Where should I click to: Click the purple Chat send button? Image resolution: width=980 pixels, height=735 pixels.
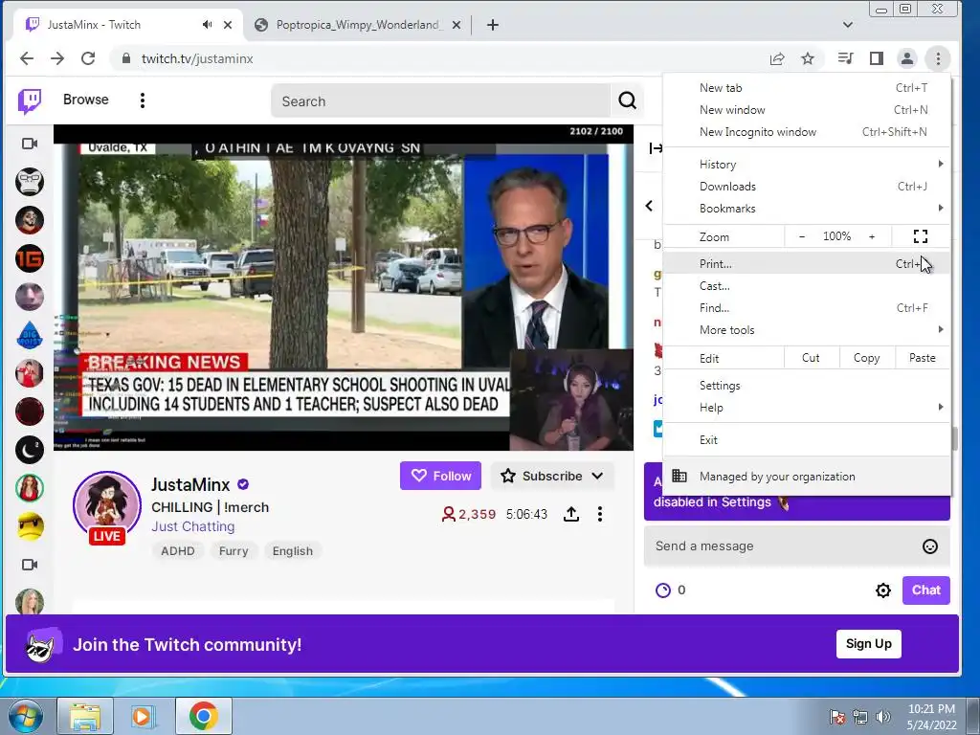pos(925,590)
